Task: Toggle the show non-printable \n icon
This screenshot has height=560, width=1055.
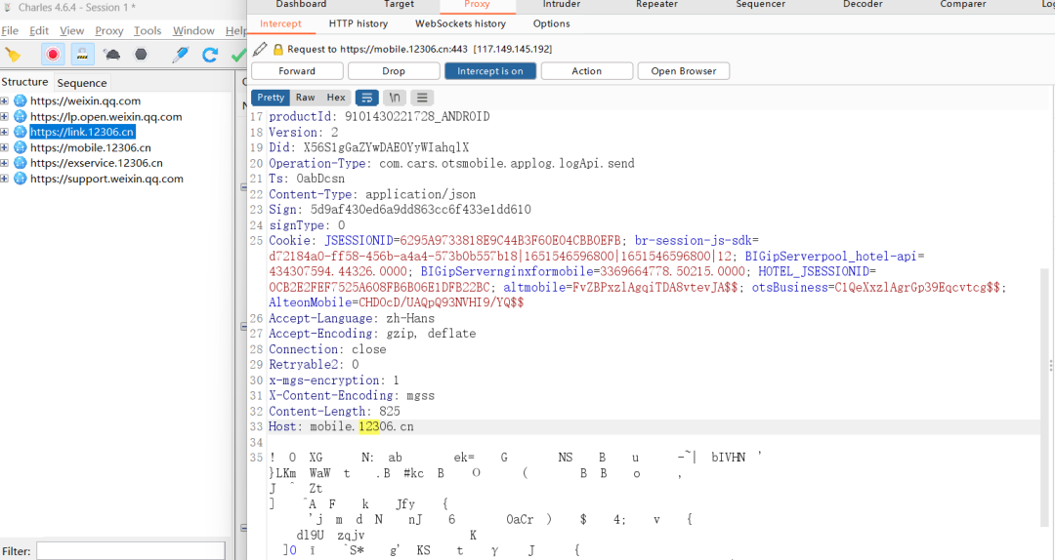Action: tap(395, 98)
